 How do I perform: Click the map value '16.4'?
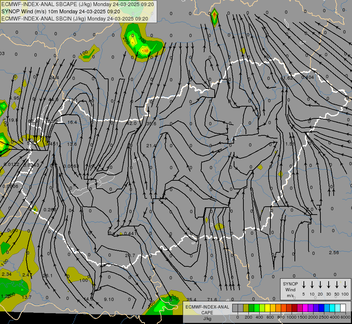click(72, 122)
